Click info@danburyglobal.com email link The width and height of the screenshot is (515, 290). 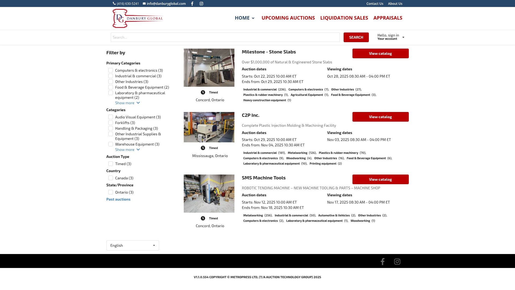coord(166,3)
